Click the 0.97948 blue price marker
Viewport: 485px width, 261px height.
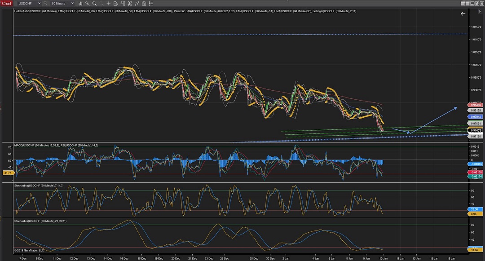point(475,116)
